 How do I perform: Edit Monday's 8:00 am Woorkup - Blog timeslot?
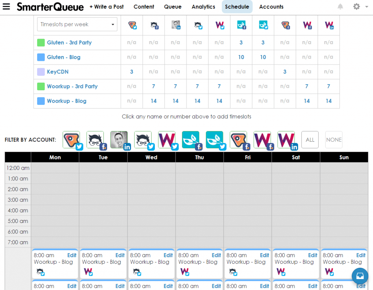click(72, 255)
